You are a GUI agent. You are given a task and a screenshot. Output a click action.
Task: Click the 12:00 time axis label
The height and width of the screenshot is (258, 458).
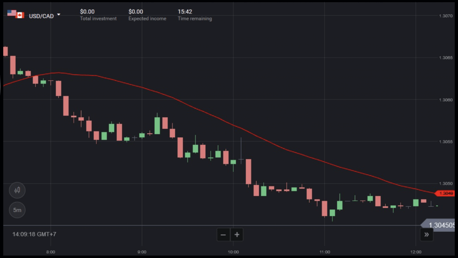pyautogui.click(x=416, y=252)
